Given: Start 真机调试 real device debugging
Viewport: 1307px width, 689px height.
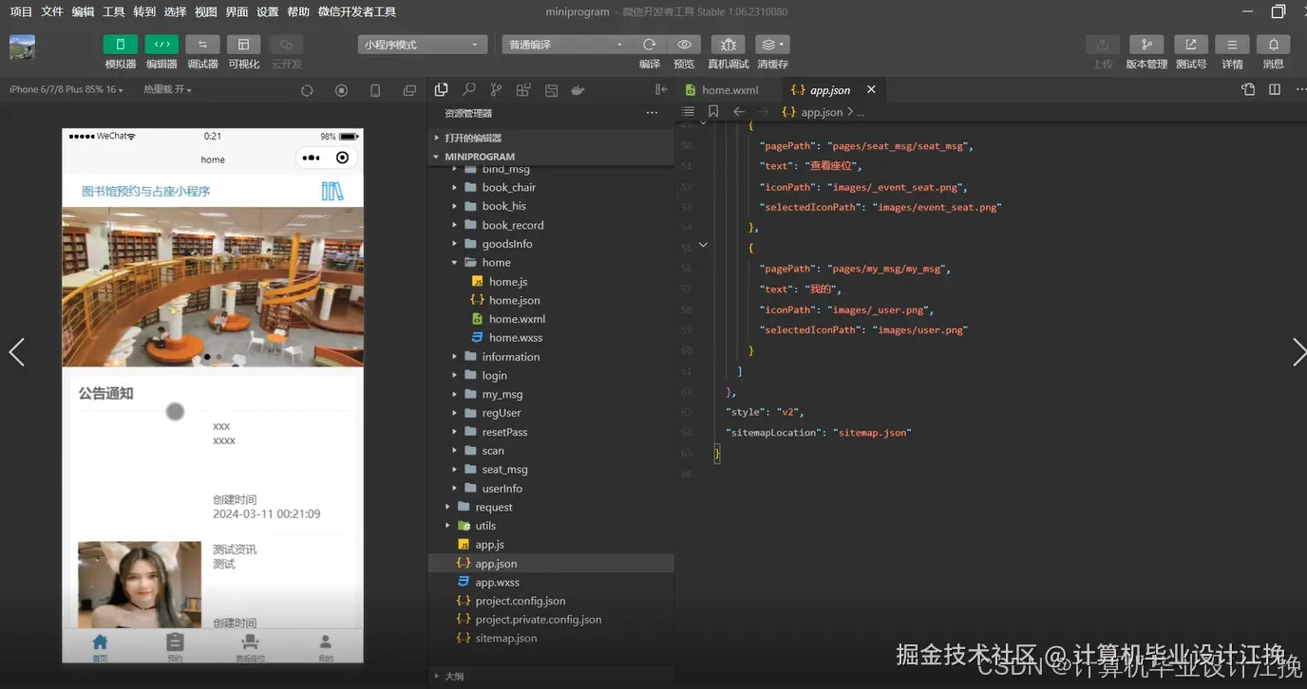Looking at the screenshot, I should [729, 45].
